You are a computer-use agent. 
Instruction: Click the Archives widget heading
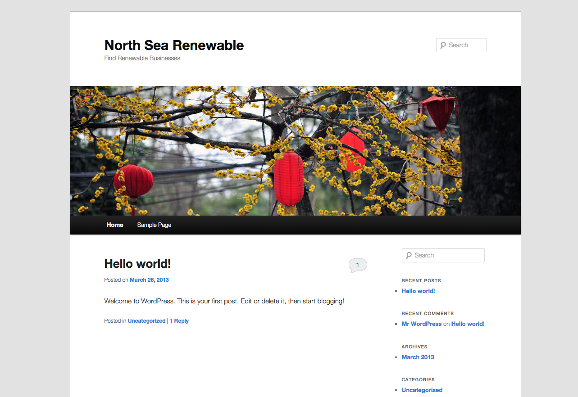(414, 347)
